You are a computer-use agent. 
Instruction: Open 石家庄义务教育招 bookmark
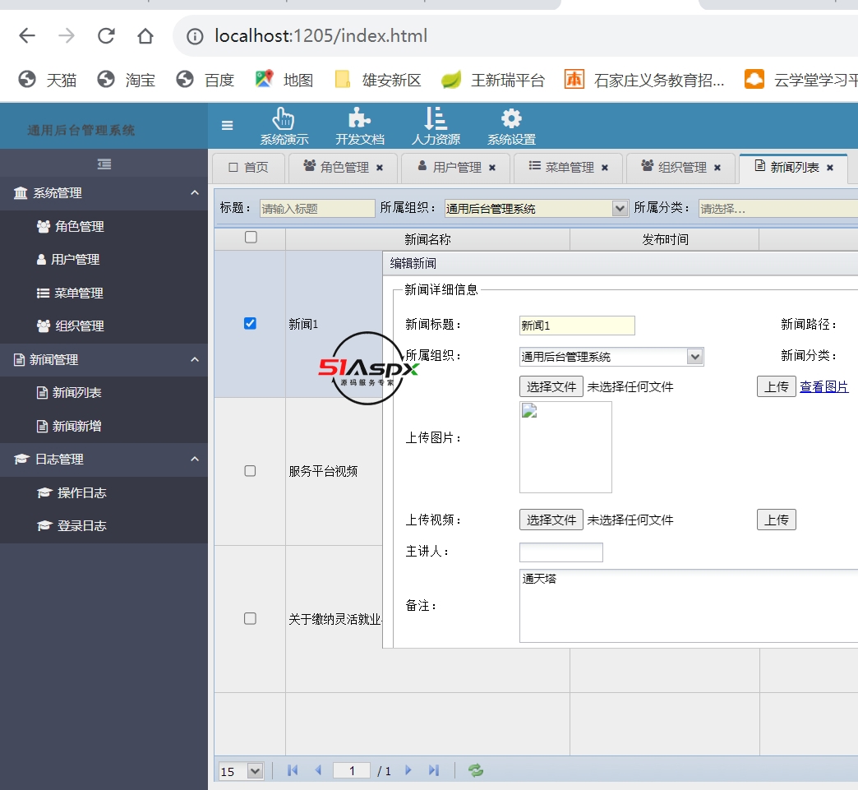click(644, 80)
